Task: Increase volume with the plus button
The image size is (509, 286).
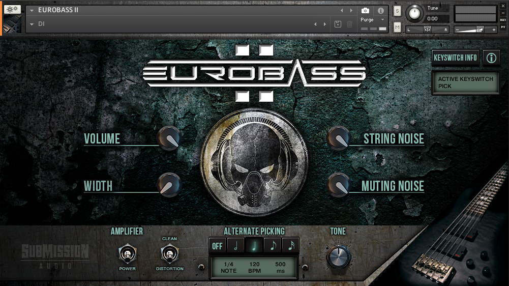Action: pos(494,30)
